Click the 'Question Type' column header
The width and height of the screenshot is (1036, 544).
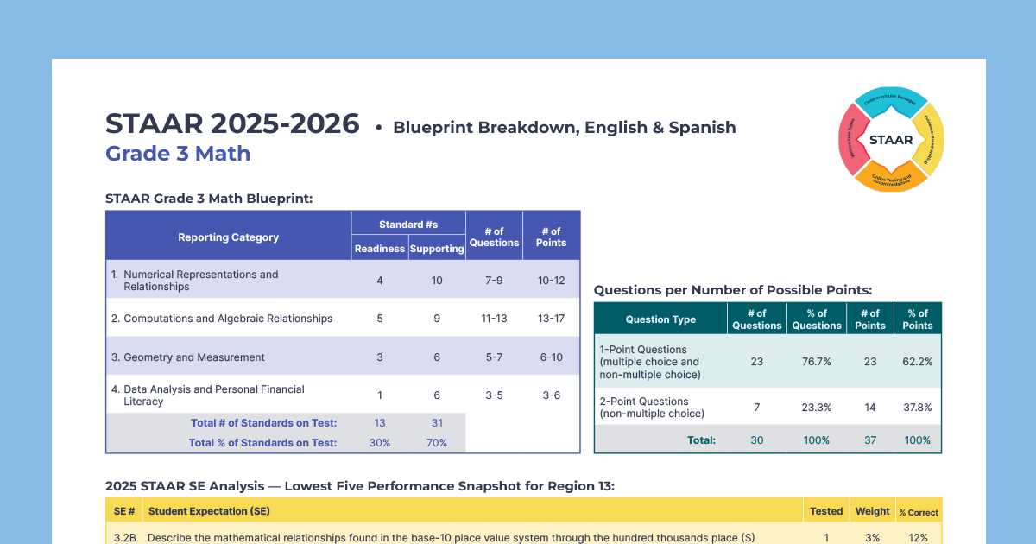(660, 319)
